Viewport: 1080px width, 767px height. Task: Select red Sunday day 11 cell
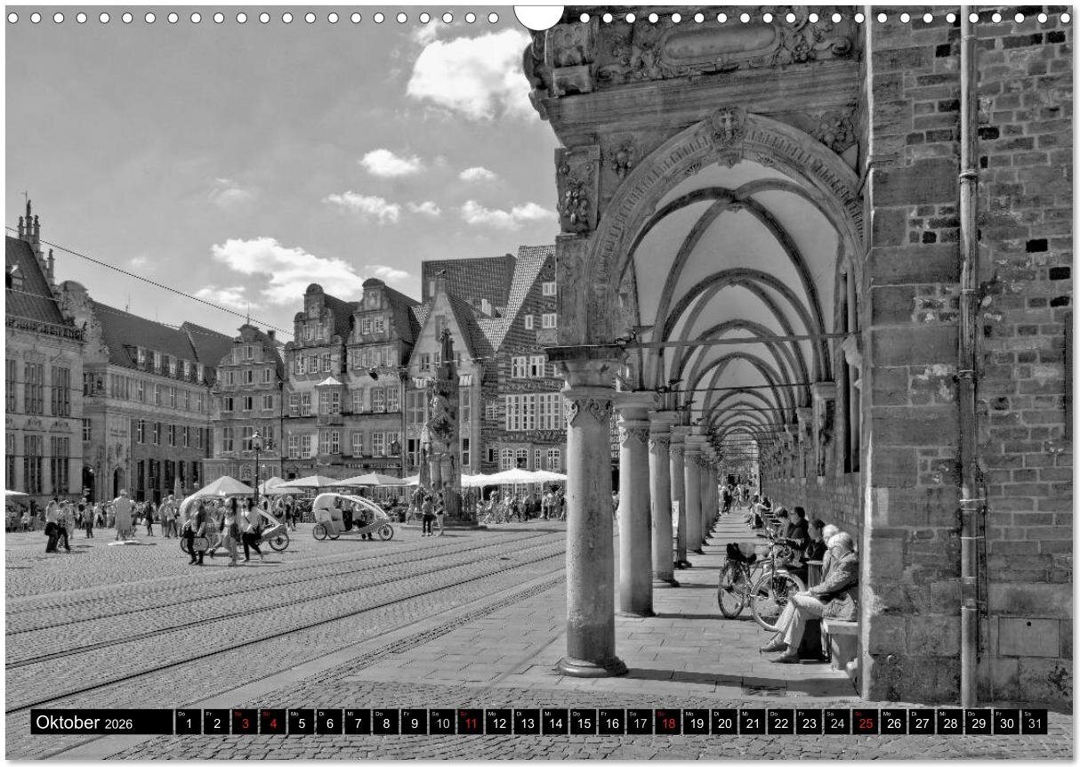[470, 722]
